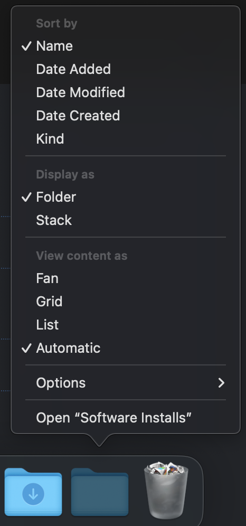Click the checkmark beside Automatic
The width and height of the screenshot is (246, 526).
click(x=26, y=348)
